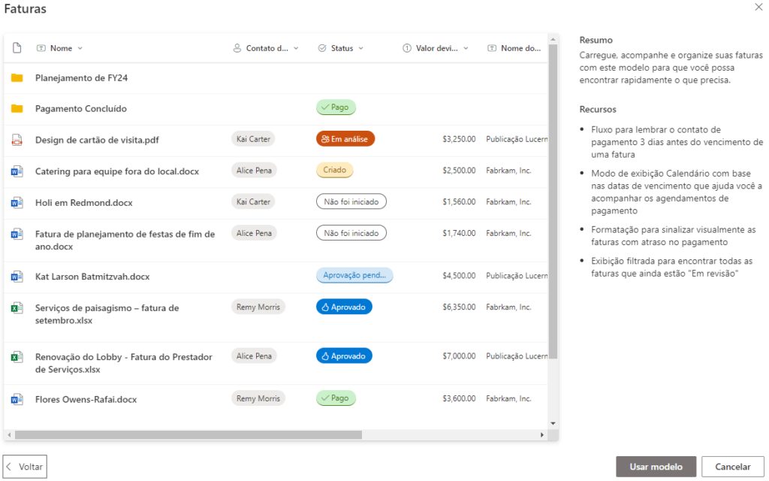The width and height of the screenshot is (769, 481).
Task: Click the Voltar button
Action: click(24, 466)
